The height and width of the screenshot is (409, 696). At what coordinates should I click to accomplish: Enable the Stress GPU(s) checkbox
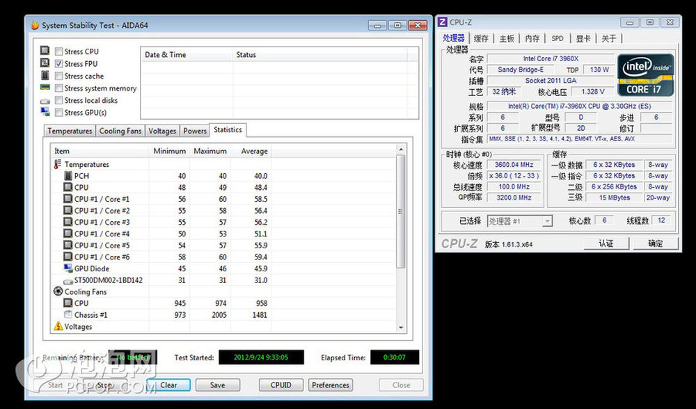tap(58, 113)
